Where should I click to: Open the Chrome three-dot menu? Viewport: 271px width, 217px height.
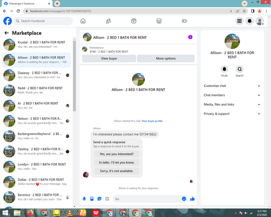(x=266, y=11)
